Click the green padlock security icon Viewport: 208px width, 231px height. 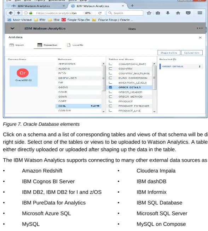[x=31, y=13]
